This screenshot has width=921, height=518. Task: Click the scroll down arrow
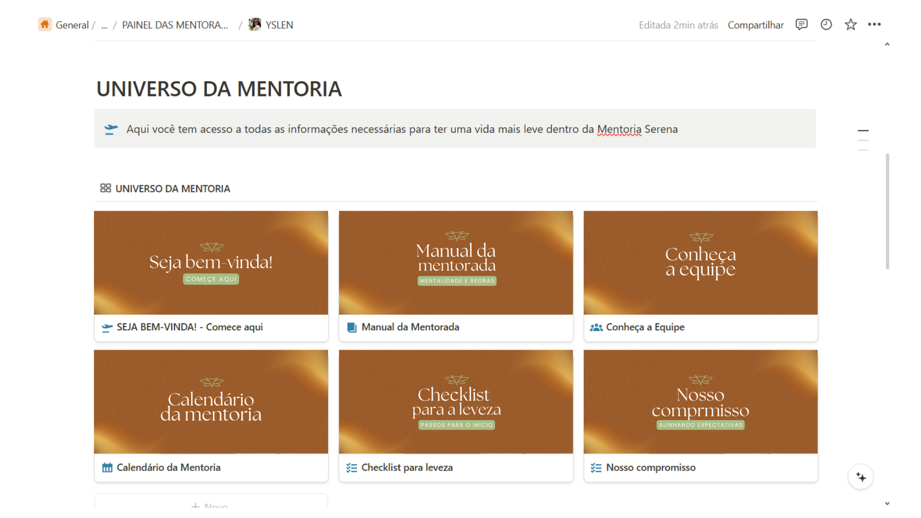(x=887, y=504)
